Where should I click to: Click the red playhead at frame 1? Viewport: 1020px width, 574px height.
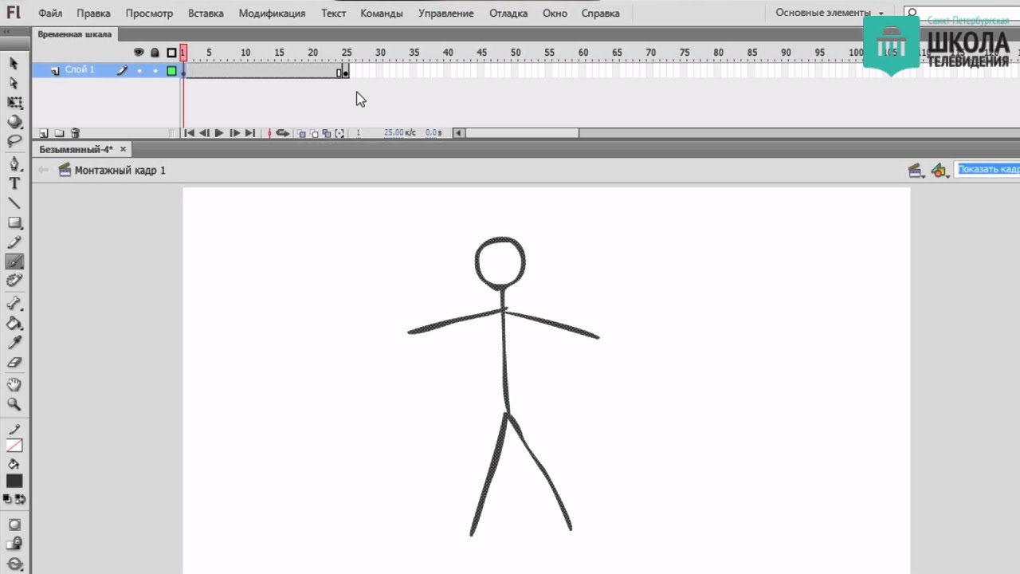(x=183, y=53)
